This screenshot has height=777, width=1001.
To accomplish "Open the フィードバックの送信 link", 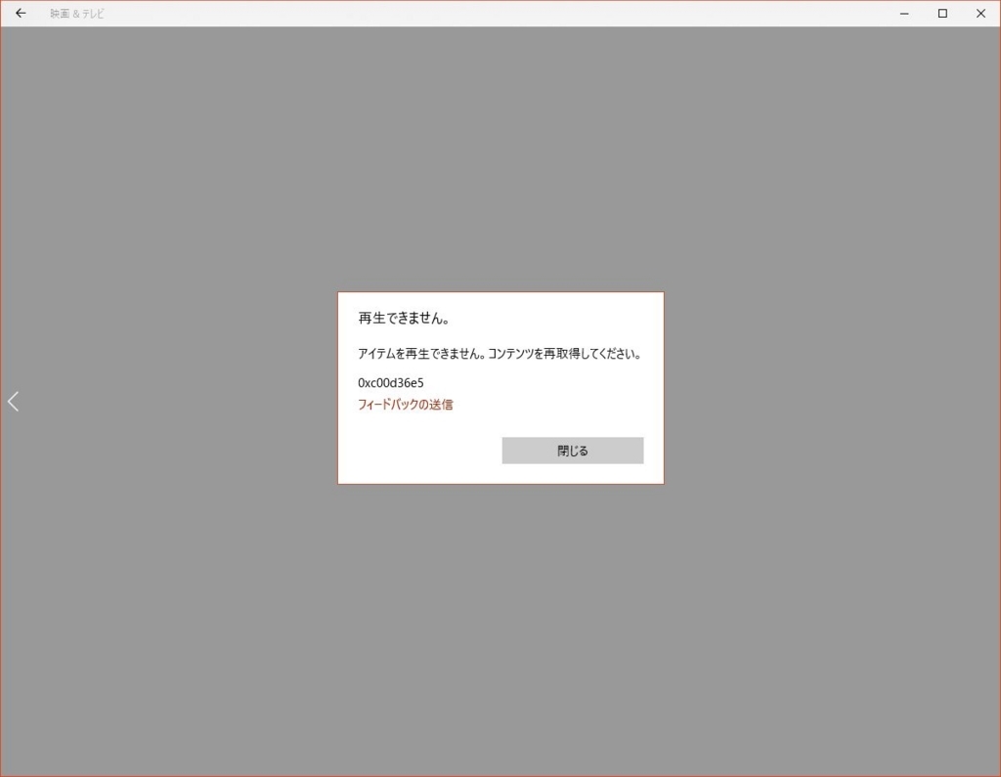I will click(x=406, y=405).
